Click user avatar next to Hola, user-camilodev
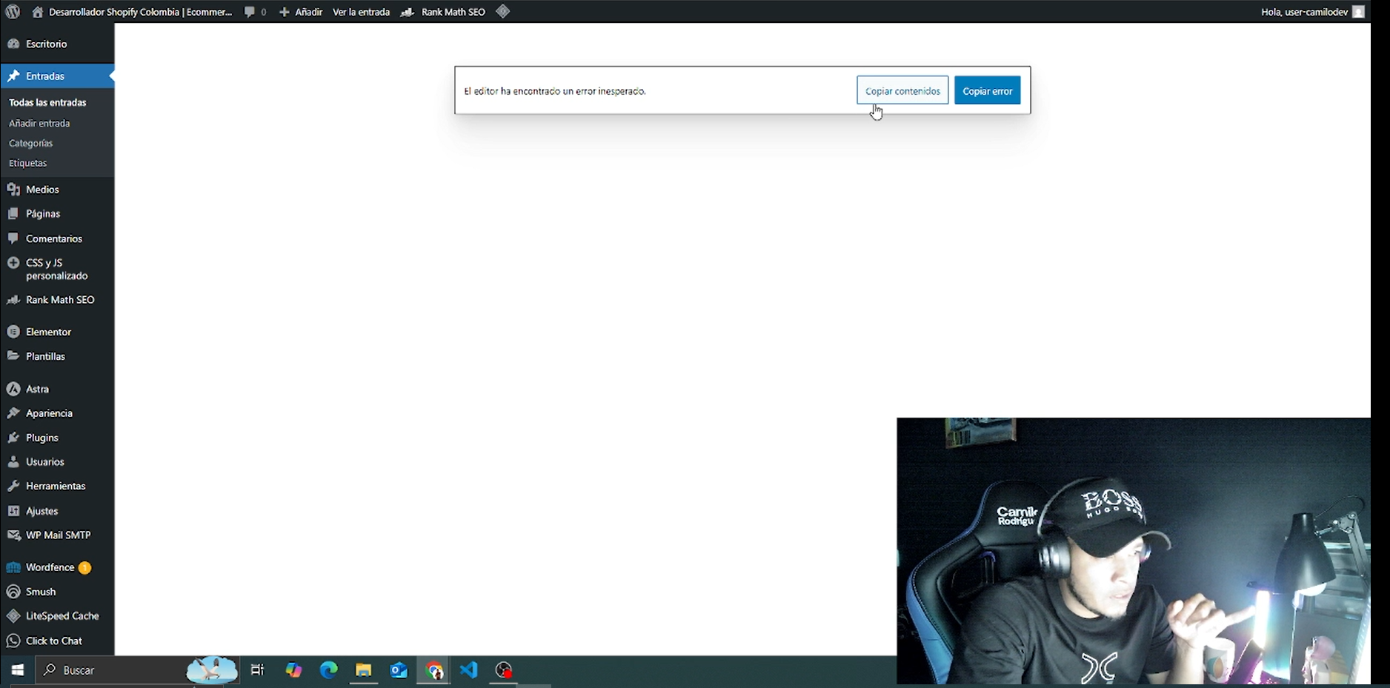 point(1358,12)
